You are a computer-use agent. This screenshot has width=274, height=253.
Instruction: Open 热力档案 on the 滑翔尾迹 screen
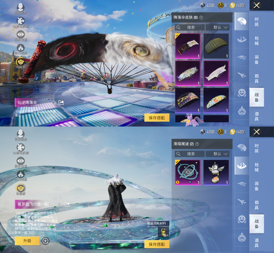[x=21, y=176]
